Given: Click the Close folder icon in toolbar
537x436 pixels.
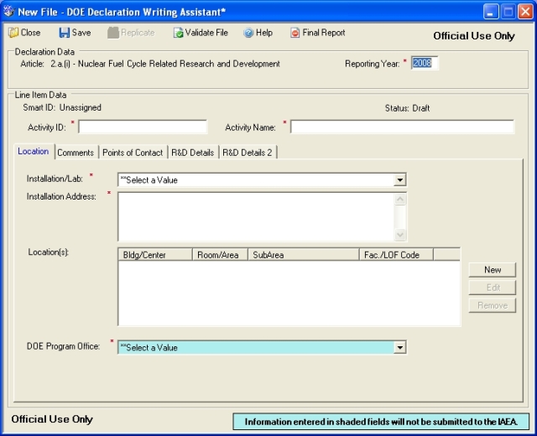Looking at the screenshot, I should (13, 33).
